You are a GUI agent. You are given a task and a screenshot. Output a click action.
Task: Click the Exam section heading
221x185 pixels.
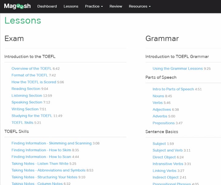(x=14, y=38)
